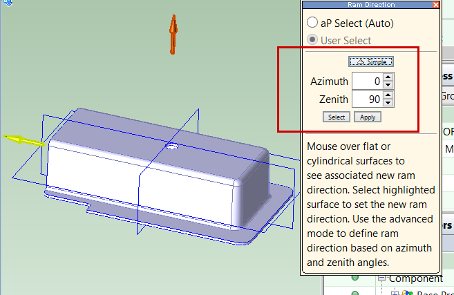The height and width of the screenshot is (295, 454).
Task: Select the aP Select (Auto) radio option
Action: [x=313, y=23]
